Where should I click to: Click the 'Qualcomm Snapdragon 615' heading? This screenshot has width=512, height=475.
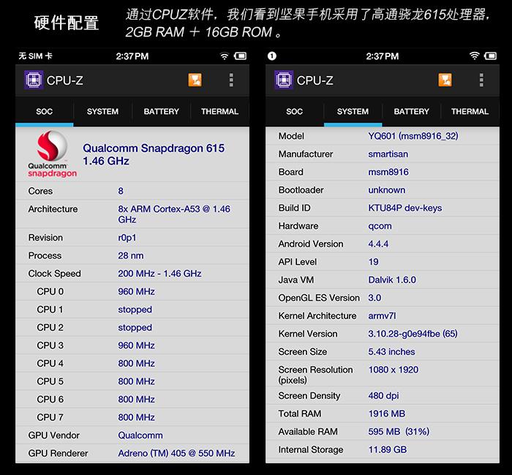tap(154, 148)
